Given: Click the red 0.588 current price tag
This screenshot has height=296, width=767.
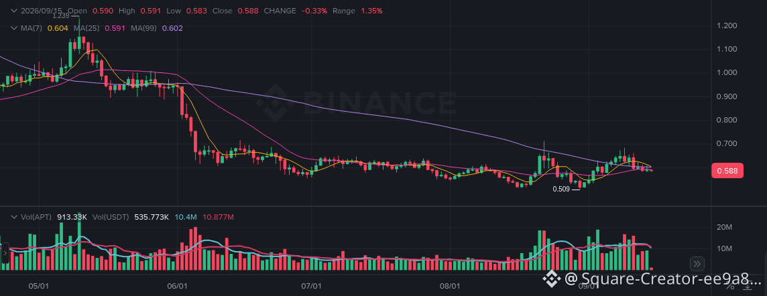Looking at the screenshot, I should (727, 171).
